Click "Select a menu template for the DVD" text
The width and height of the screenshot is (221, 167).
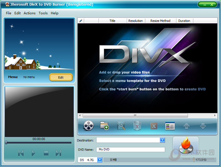tap(132, 81)
